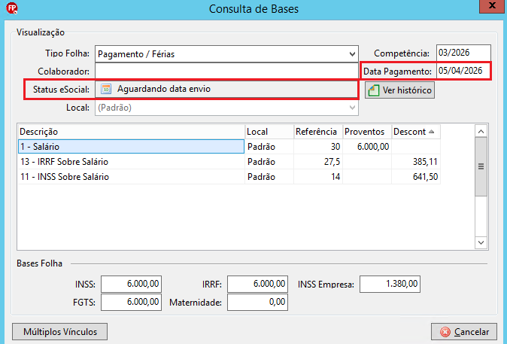This screenshot has height=344, width=507.
Task: Click the red X icon on Cancelar
Action: 445,332
